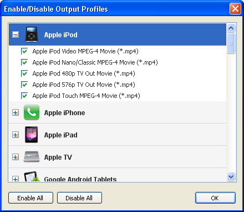
Task: Click the vertical scrollbar thumb
Action: pos(231,43)
